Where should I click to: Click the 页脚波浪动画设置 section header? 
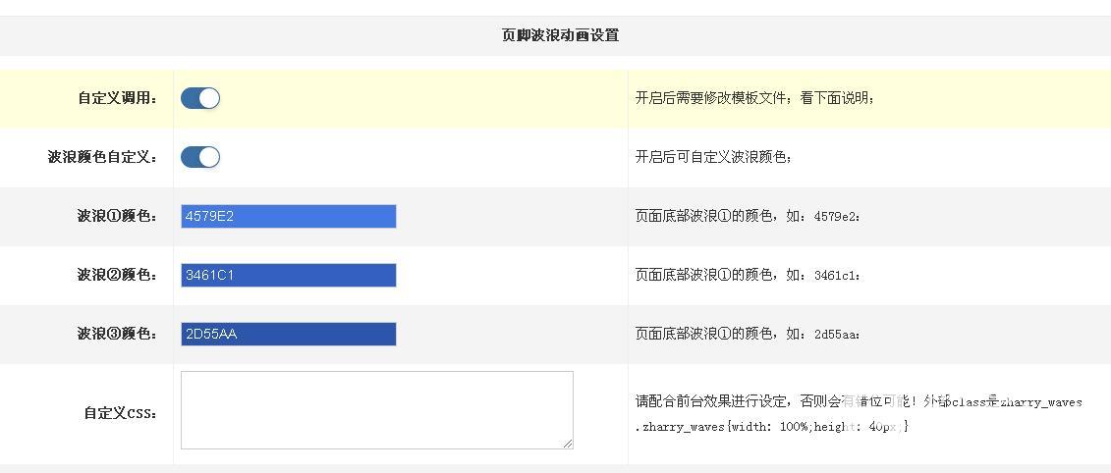pos(560,35)
